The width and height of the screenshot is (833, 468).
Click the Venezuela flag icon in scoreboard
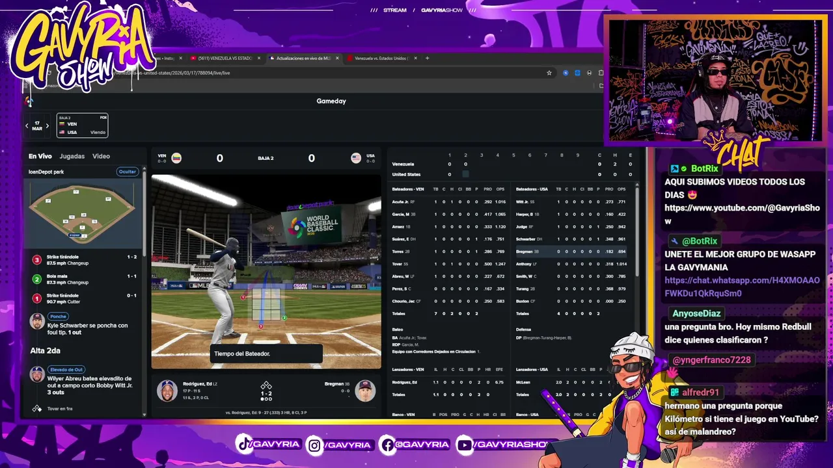tap(176, 158)
